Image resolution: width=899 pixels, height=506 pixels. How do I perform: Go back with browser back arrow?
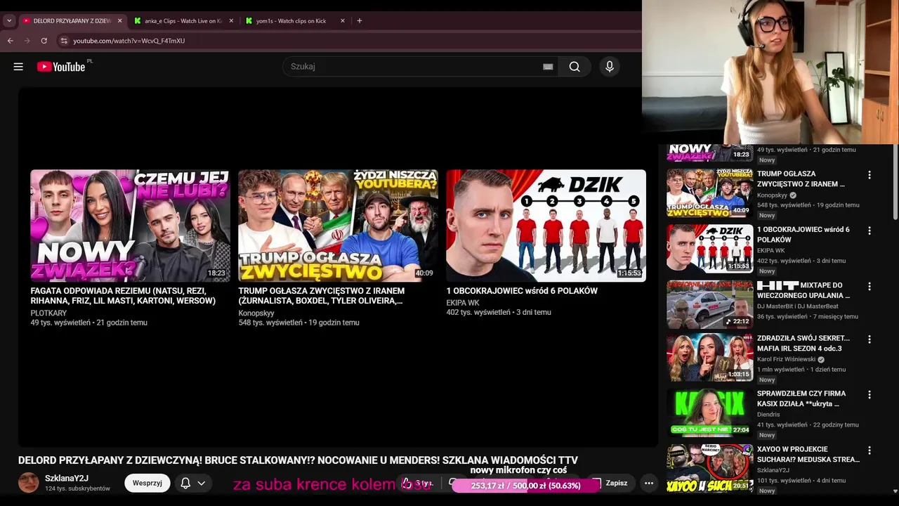pyautogui.click(x=11, y=41)
